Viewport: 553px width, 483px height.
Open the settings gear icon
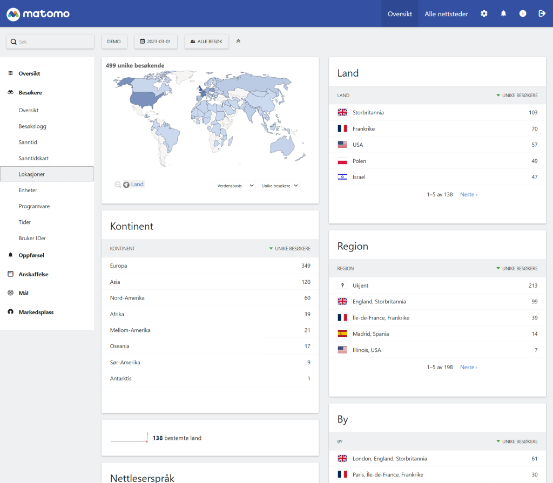pos(484,13)
